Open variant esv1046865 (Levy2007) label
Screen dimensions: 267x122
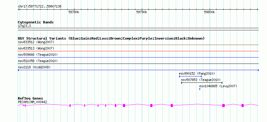pyautogui.click(x=218, y=86)
